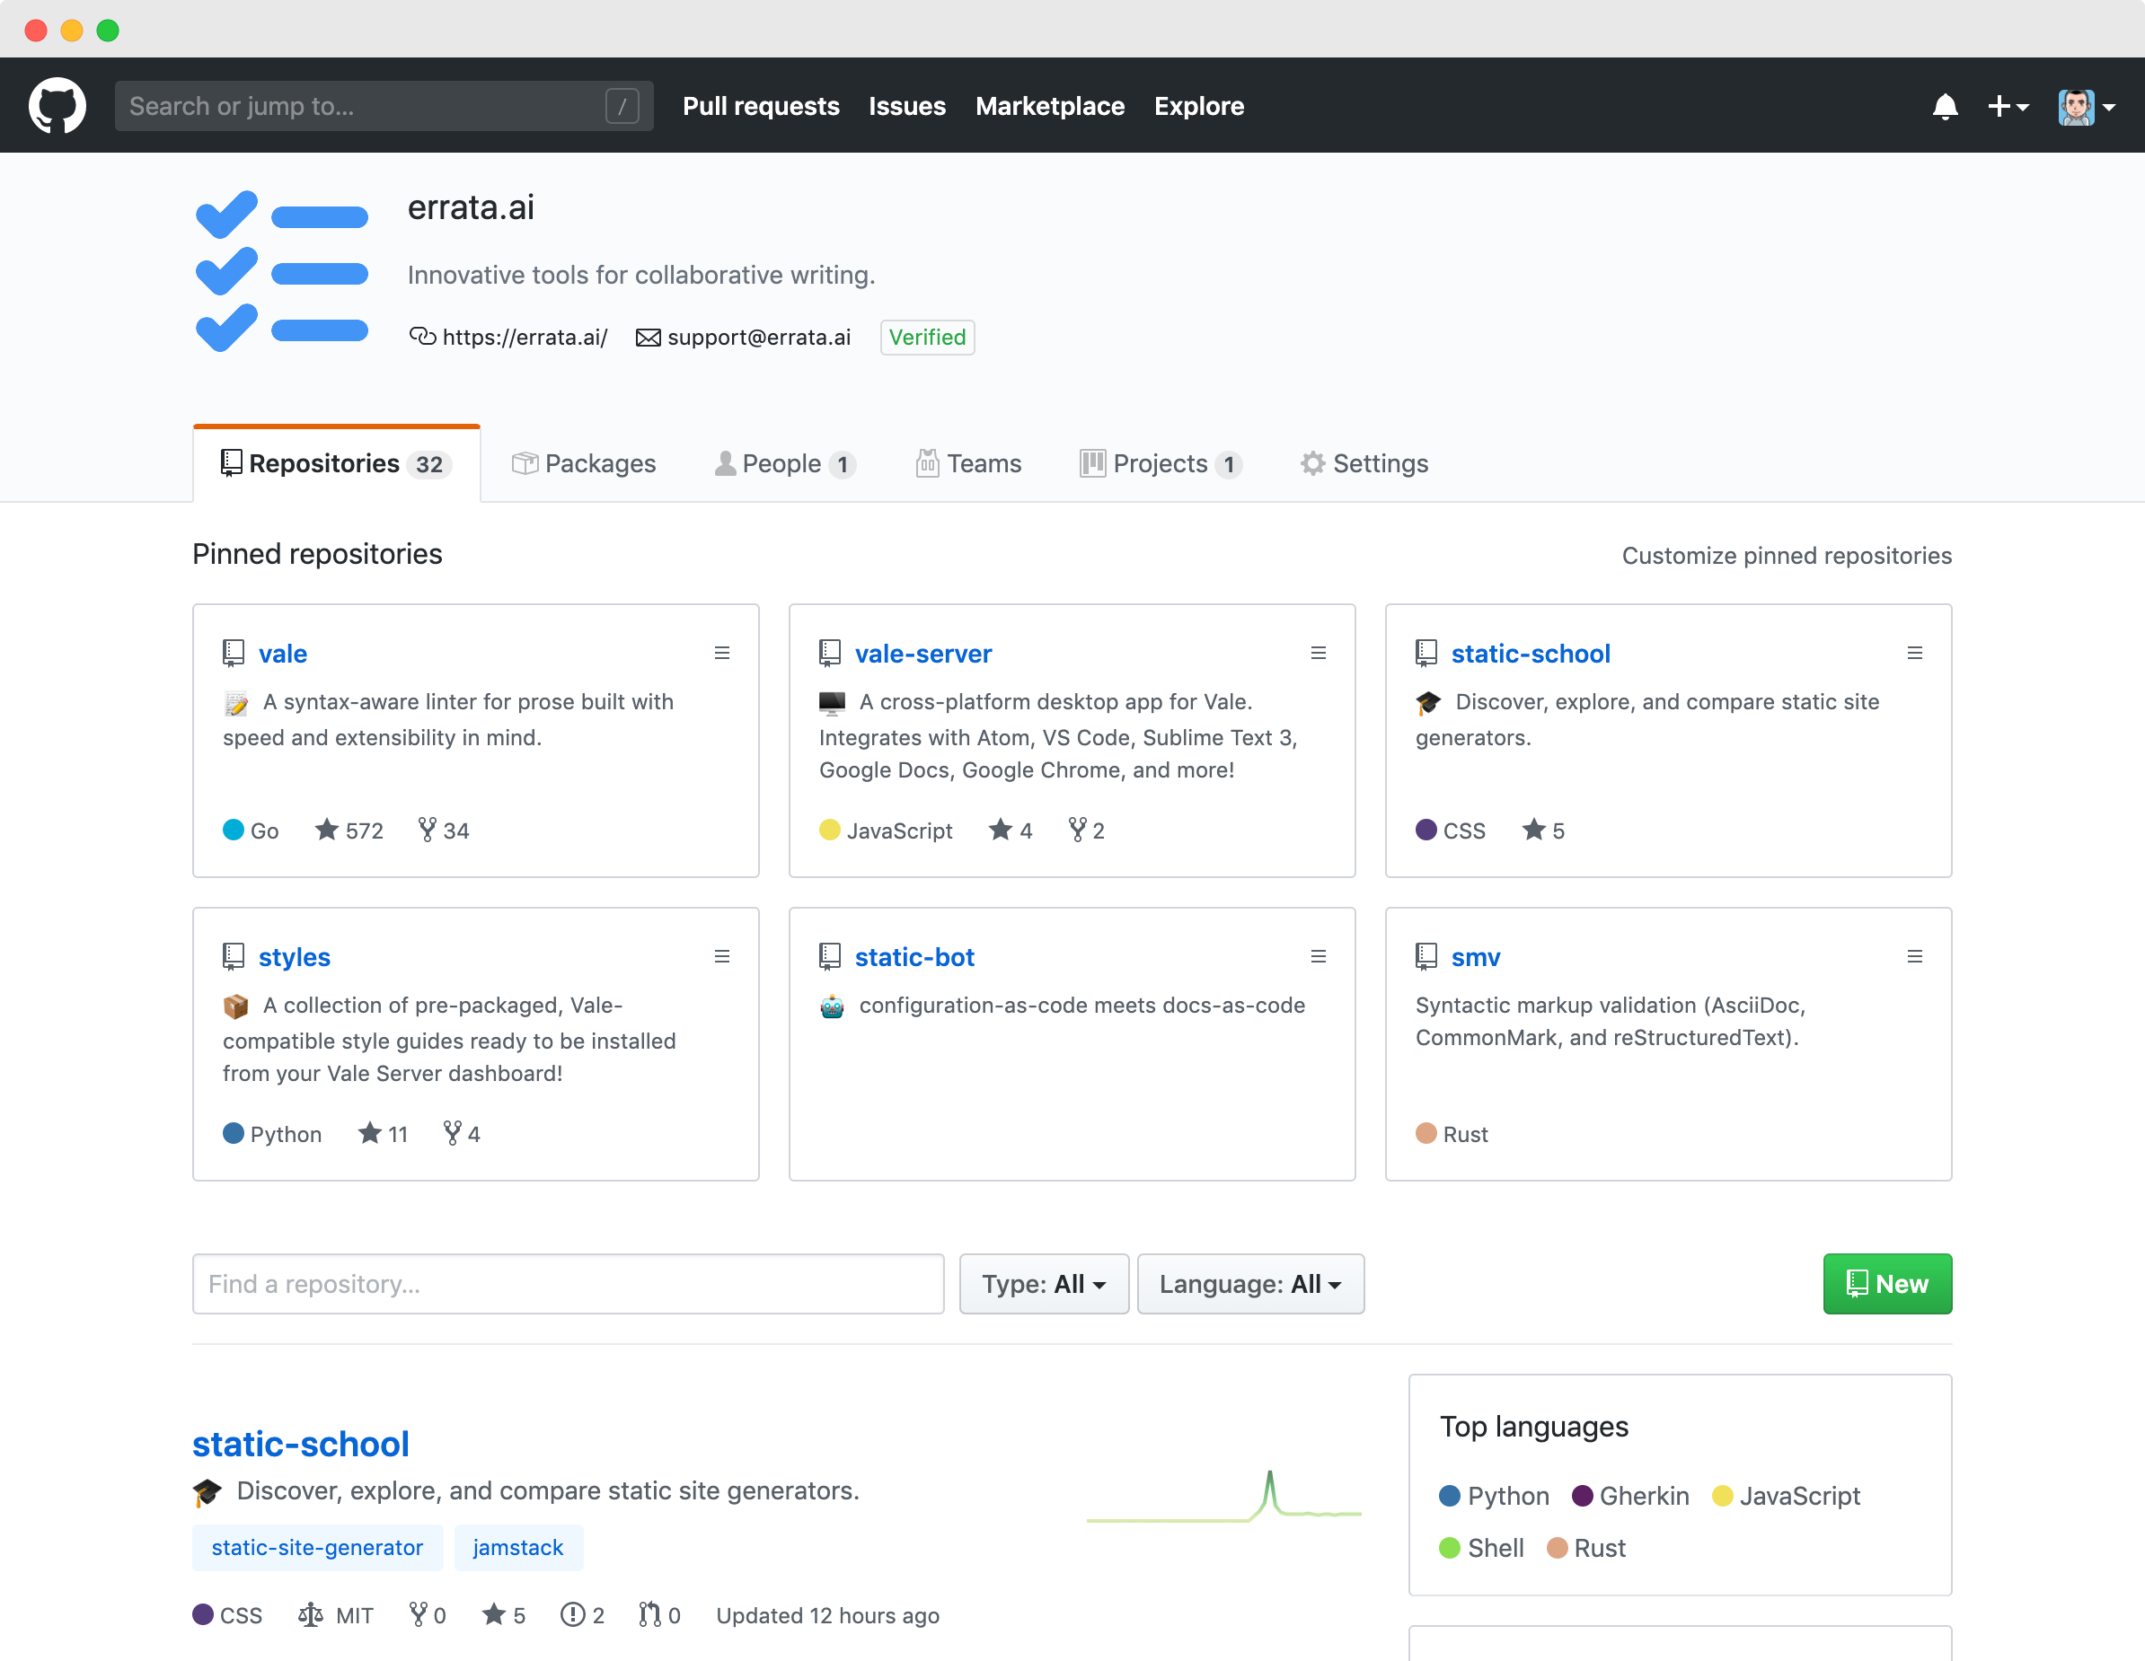Expand the plus create-new dropdown
Viewport: 2145px width, 1661px height.
point(2007,106)
